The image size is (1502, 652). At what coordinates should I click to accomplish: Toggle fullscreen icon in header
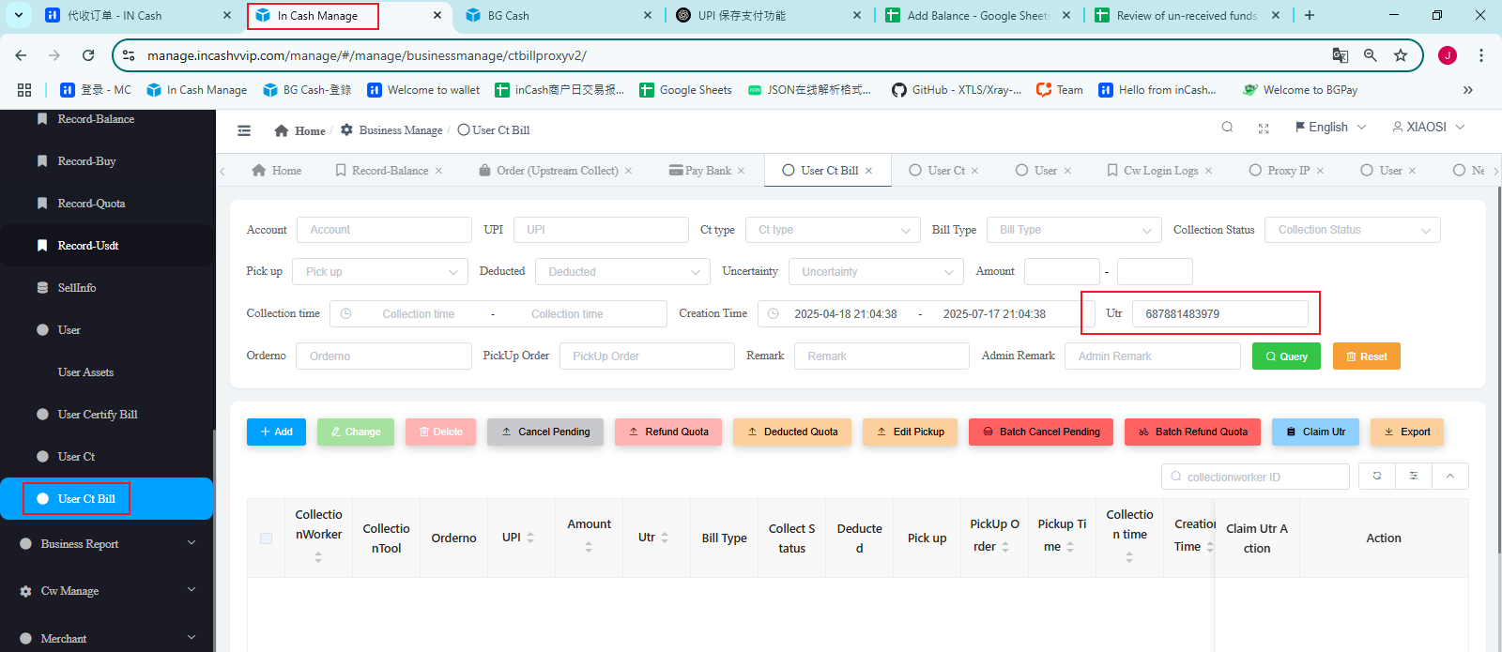click(x=1264, y=129)
